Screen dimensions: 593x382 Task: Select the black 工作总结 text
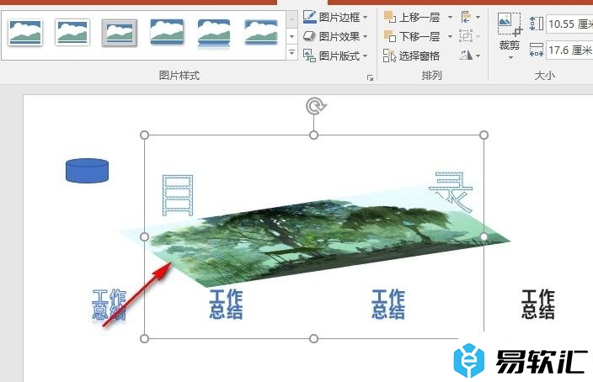click(538, 304)
